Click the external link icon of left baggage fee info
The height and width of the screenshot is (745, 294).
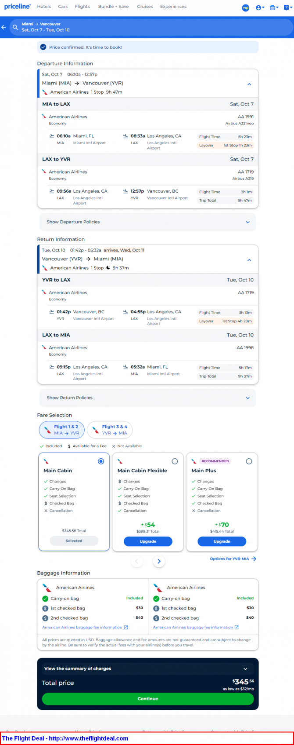click(126, 628)
